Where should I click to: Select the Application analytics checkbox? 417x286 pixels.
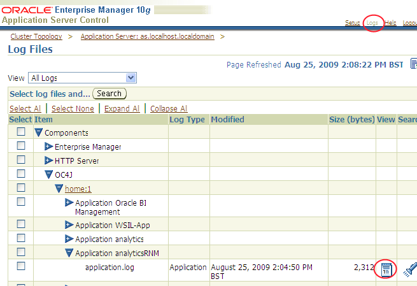21,238
